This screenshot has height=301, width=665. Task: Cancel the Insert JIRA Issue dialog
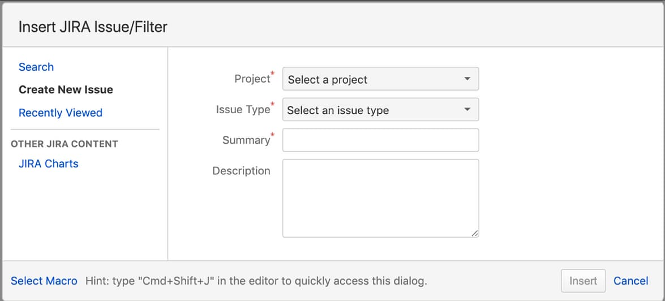point(630,281)
